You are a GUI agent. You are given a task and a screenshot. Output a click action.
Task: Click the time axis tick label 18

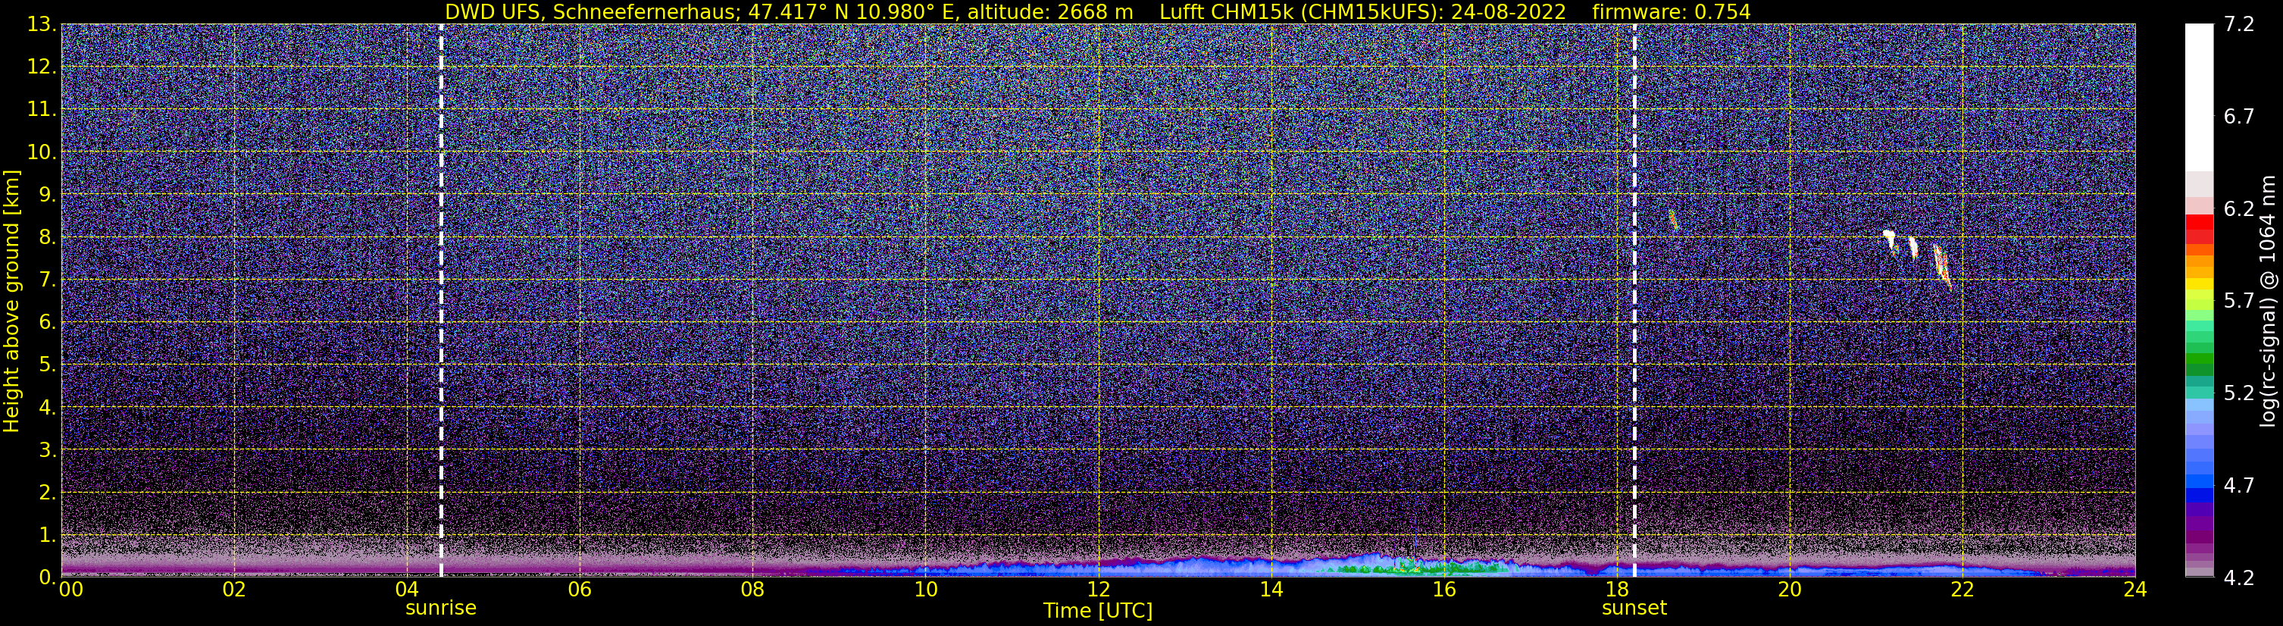pyautogui.click(x=1616, y=590)
